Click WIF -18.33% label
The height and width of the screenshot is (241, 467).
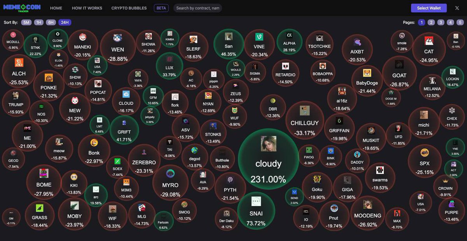pyautogui.click(x=112, y=222)
